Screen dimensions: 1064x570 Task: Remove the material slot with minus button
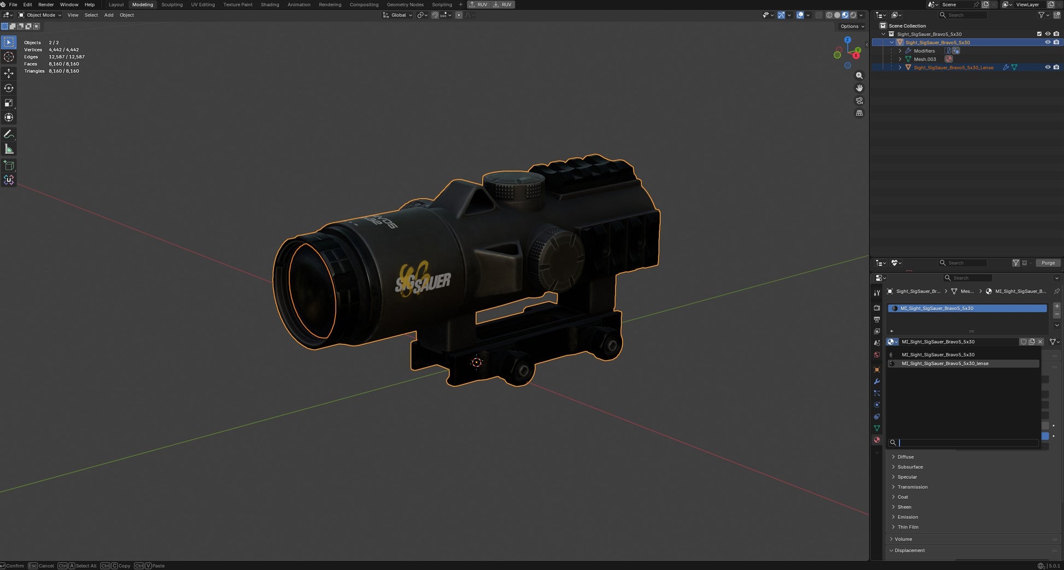[x=1056, y=314]
